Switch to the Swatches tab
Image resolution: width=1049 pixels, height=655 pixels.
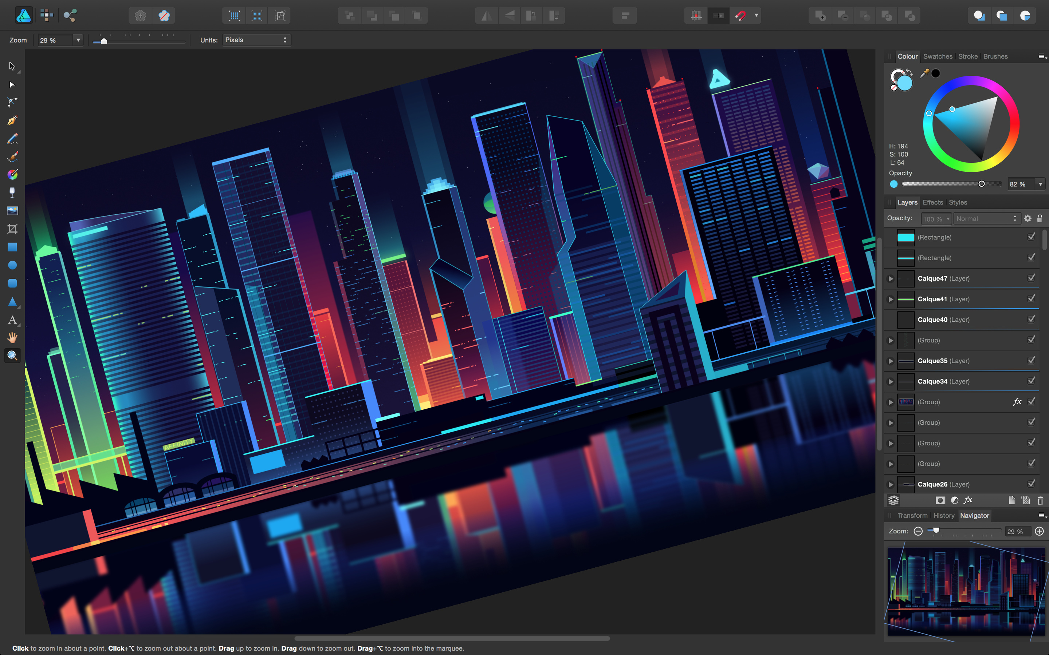coord(938,56)
